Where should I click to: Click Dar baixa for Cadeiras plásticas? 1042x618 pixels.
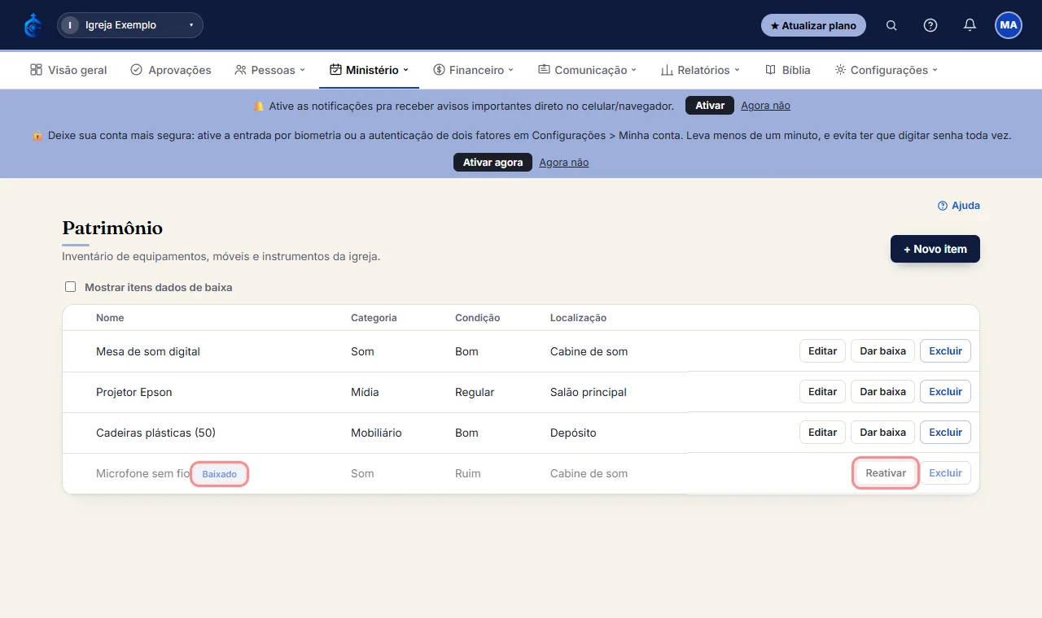click(883, 433)
